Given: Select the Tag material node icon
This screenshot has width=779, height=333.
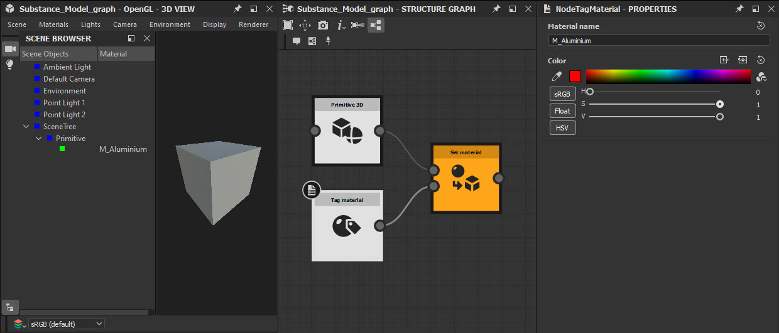Looking at the screenshot, I should click(347, 225).
